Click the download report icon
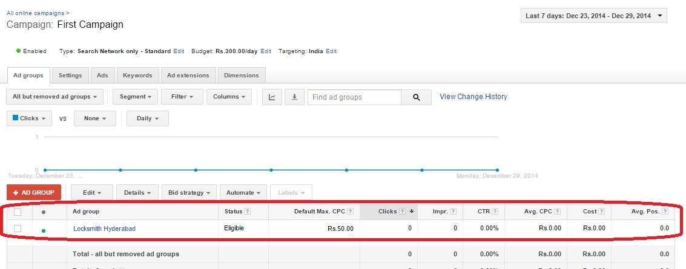 [x=294, y=97]
